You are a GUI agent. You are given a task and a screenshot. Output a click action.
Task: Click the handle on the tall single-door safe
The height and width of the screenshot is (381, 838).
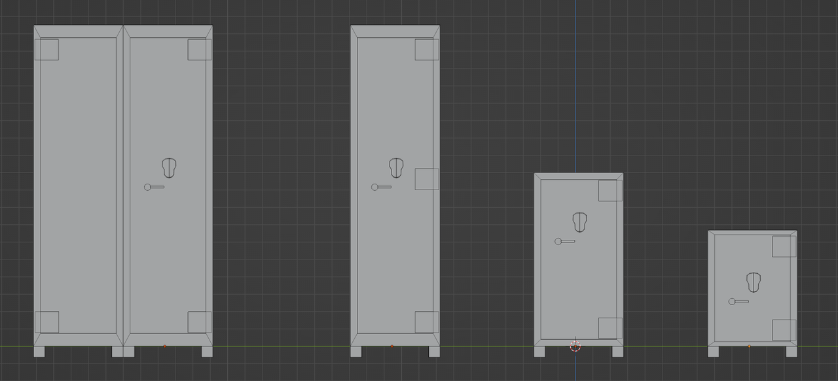tap(382, 187)
